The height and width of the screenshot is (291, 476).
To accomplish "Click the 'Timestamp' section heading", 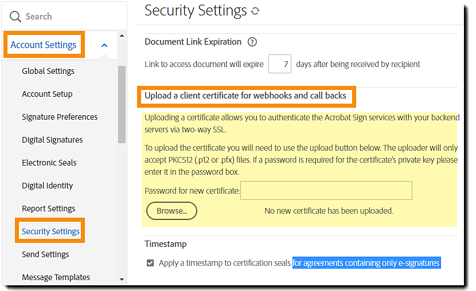I will tap(165, 244).
